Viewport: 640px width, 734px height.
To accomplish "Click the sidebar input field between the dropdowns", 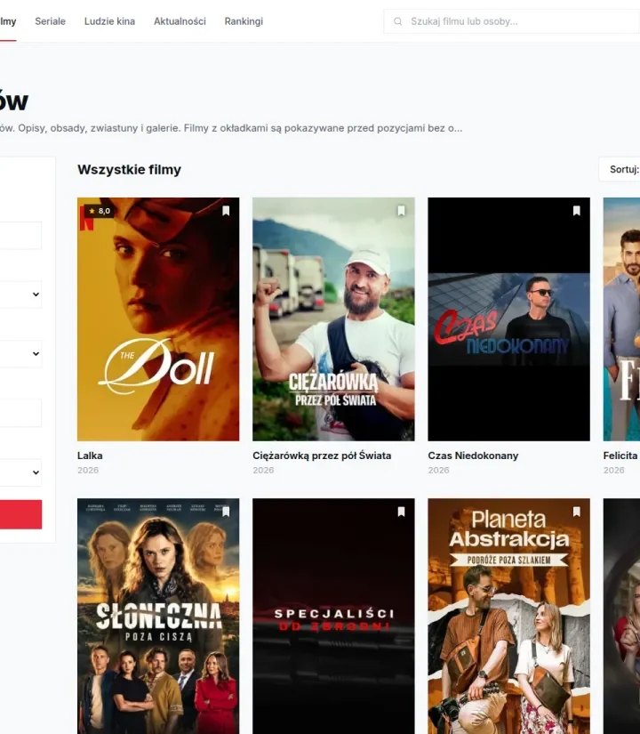I will 20,413.
